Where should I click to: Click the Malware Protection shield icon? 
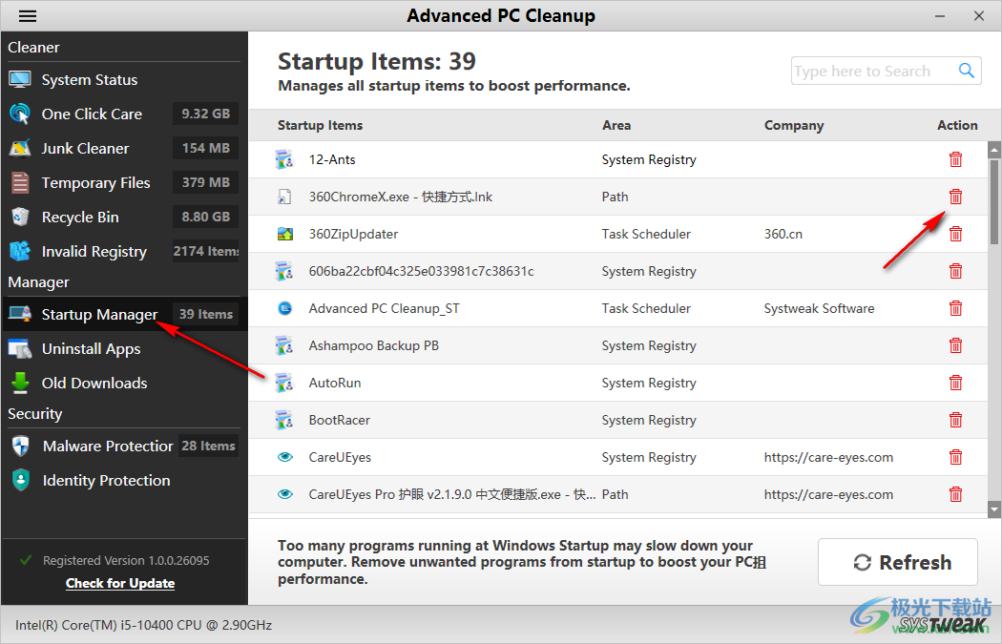tap(20, 446)
